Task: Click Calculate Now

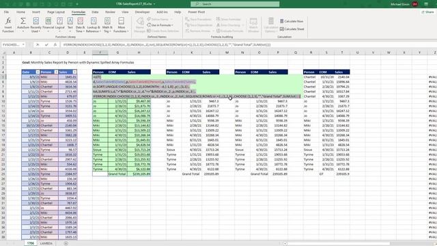Action: coord(292,21)
